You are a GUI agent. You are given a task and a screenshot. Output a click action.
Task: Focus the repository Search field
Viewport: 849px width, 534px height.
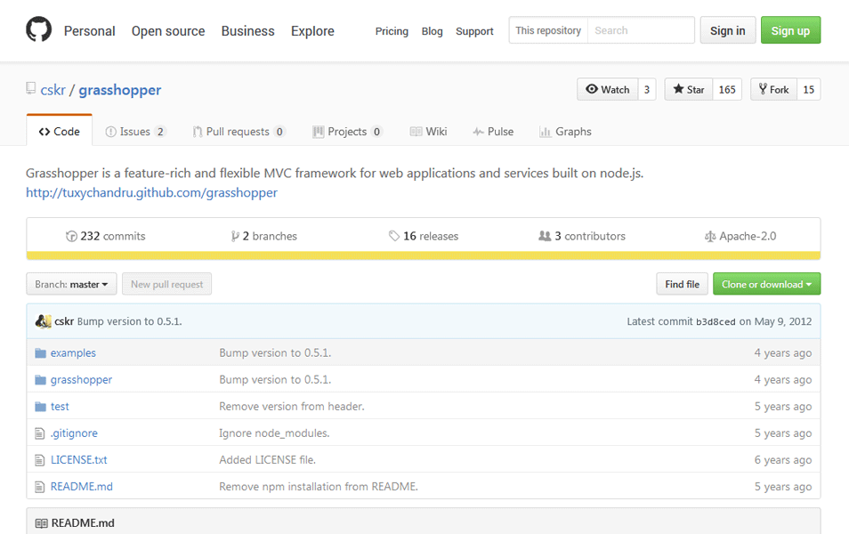coord(641,30)
